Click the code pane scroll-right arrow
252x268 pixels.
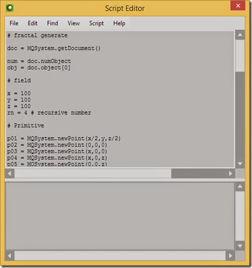pos(230,174)
